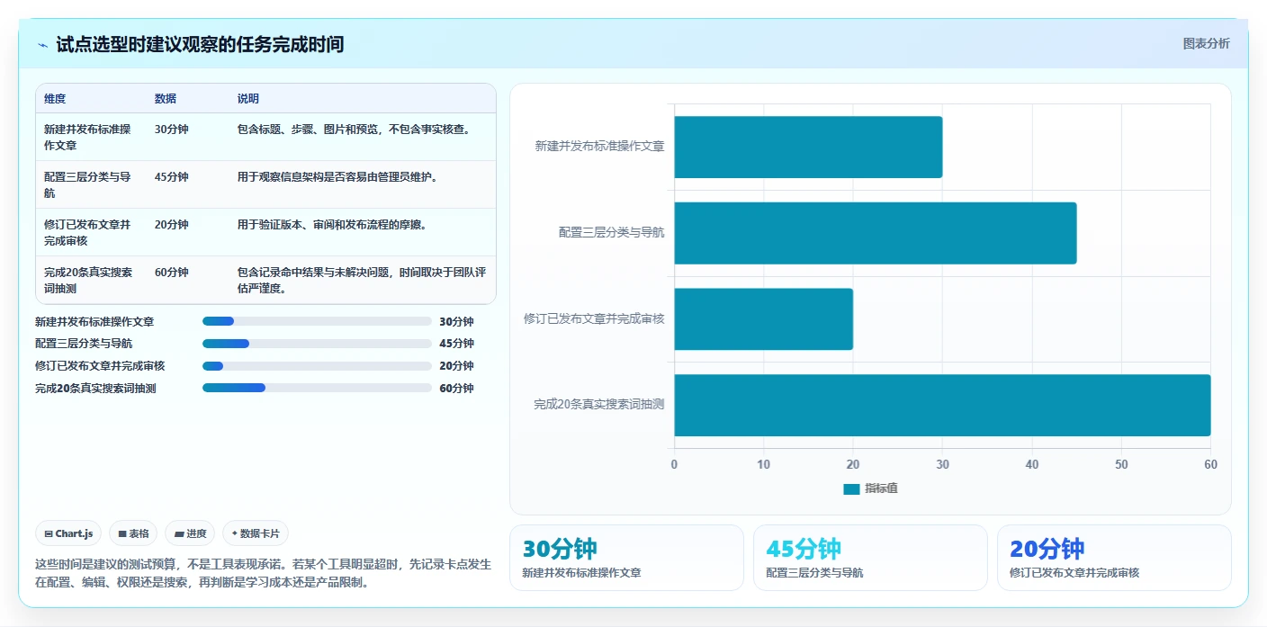Click the 20分钟 value beside third progress bar
This screenshot has width=1267, height=627.
457,366
